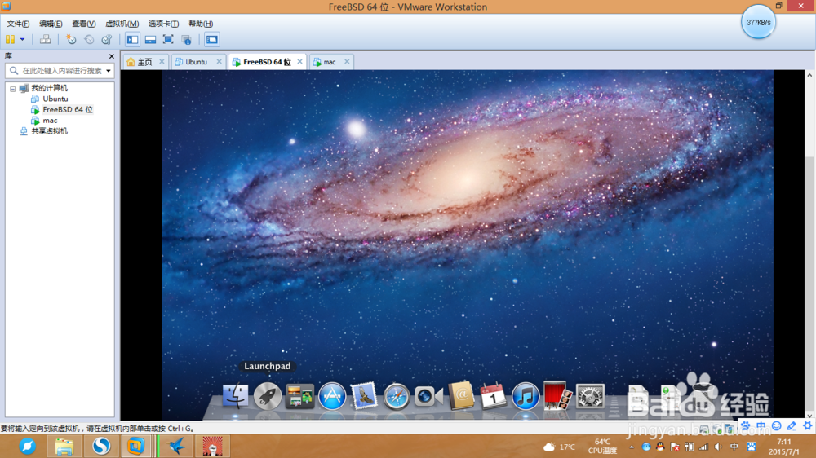Viewport: 816px width, 458px height.
Task: Click the volume speaker tray icon
Action: pyautogui.click(x=719, y=447)
